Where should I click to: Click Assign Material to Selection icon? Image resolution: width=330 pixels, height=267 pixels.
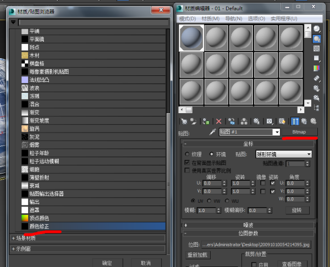(x=206, y=121)
